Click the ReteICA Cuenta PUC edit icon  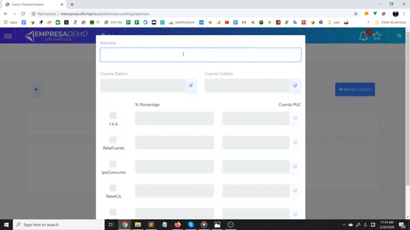point(295,190)
